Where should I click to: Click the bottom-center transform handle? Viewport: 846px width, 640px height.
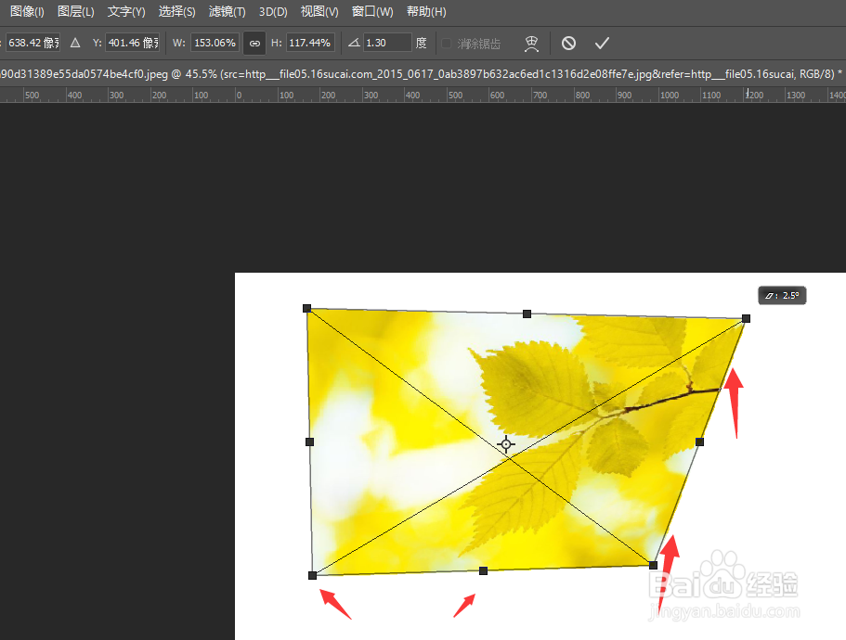[x=484, y=570]
